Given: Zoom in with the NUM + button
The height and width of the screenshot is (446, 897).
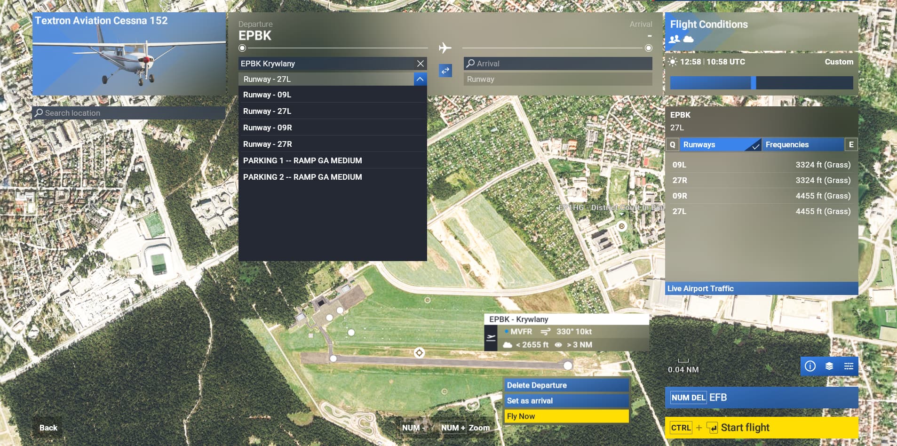Looking at the screenshot, I should (x=453, y=428).
